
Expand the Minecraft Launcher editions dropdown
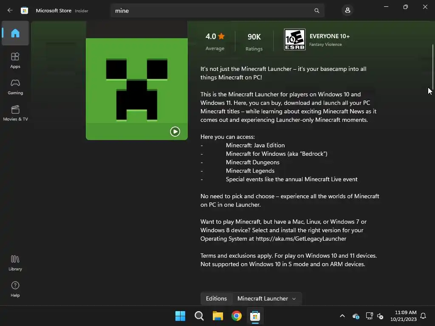click(267, 298)
